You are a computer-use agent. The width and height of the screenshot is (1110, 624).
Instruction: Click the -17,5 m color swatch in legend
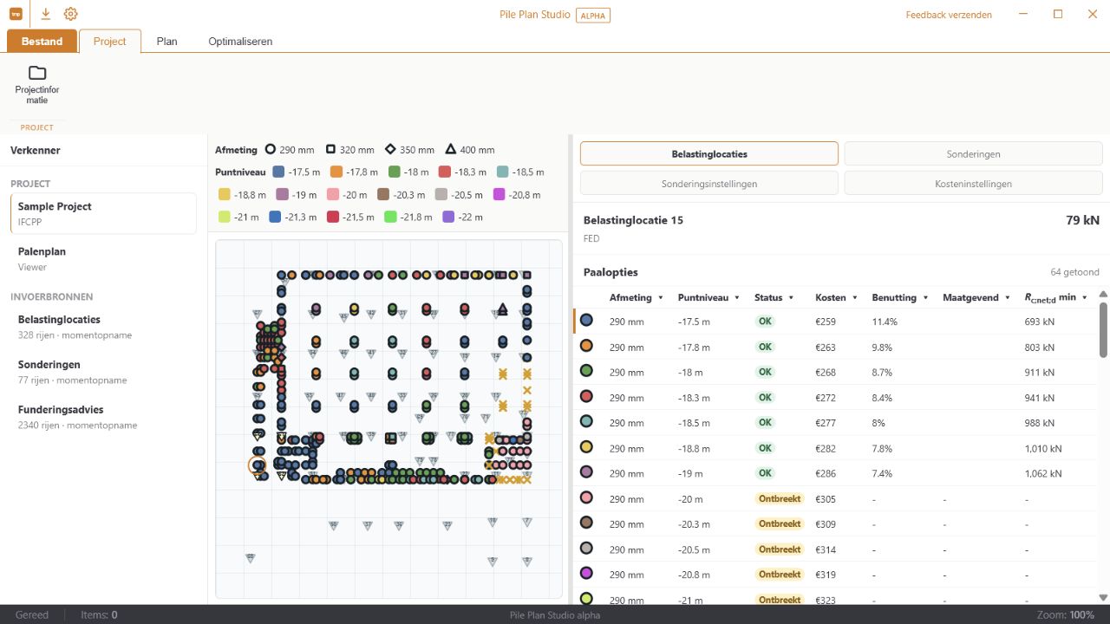tap(278, 172)
